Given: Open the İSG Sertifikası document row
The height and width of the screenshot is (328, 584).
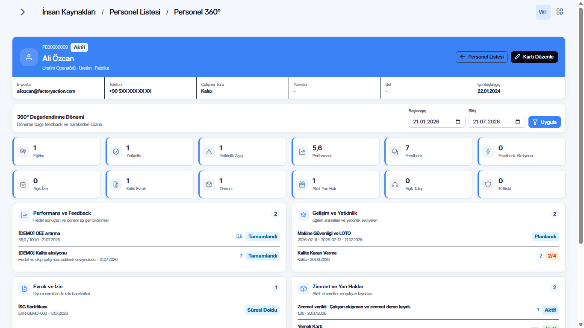Looking at the screenshot, I should coord(149,310).
